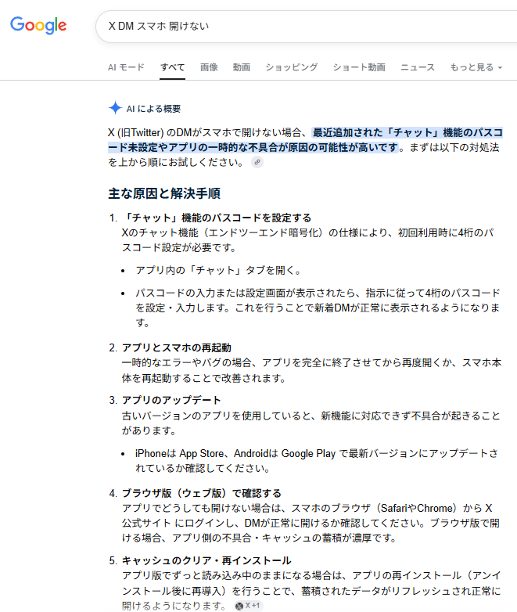517x612 pixels.
Task: Click bullet アプリ内の「チャット」タブを開く
Action: pyautogui.click(x=218, y=270)
